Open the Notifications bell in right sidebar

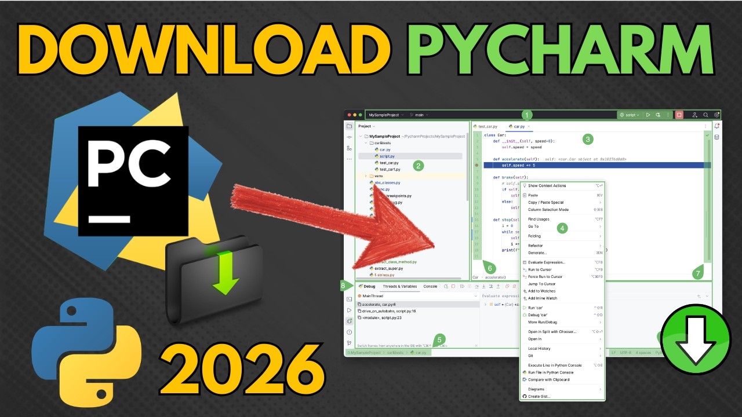[717, 126]
